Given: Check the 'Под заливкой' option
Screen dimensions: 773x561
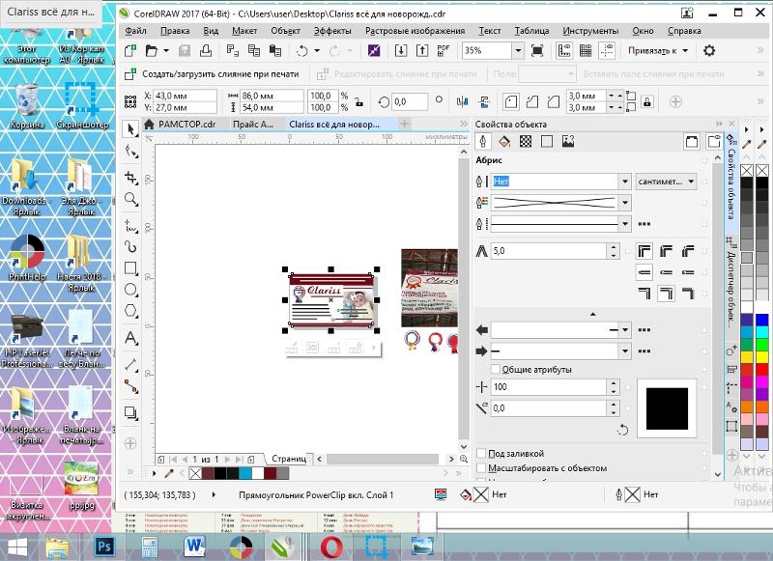Looking at the screenshot, I should click(x=482, y=453).
